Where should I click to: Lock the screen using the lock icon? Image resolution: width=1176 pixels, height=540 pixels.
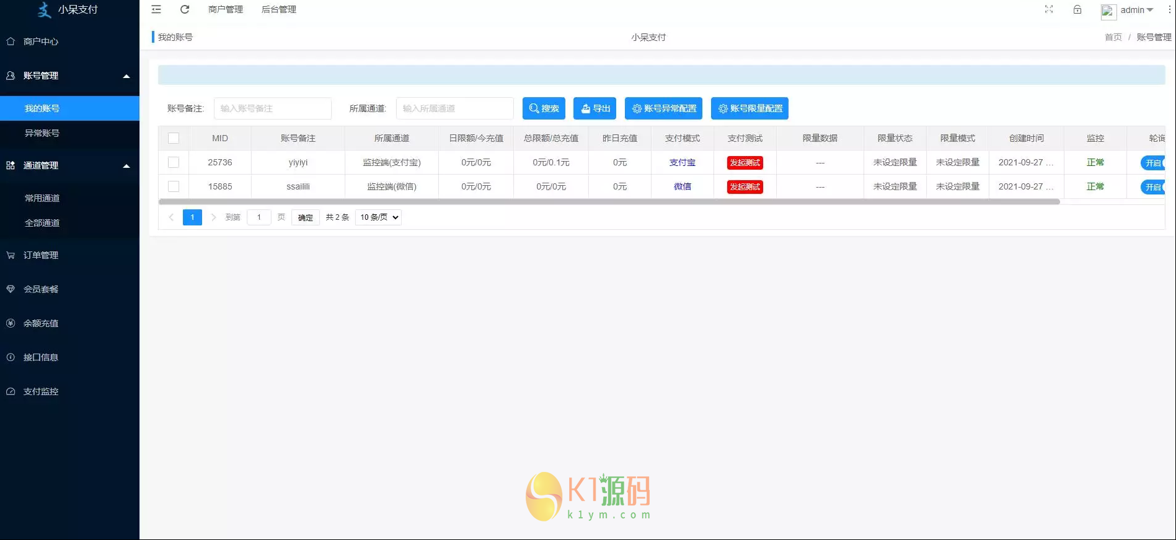pos(1077,9)
